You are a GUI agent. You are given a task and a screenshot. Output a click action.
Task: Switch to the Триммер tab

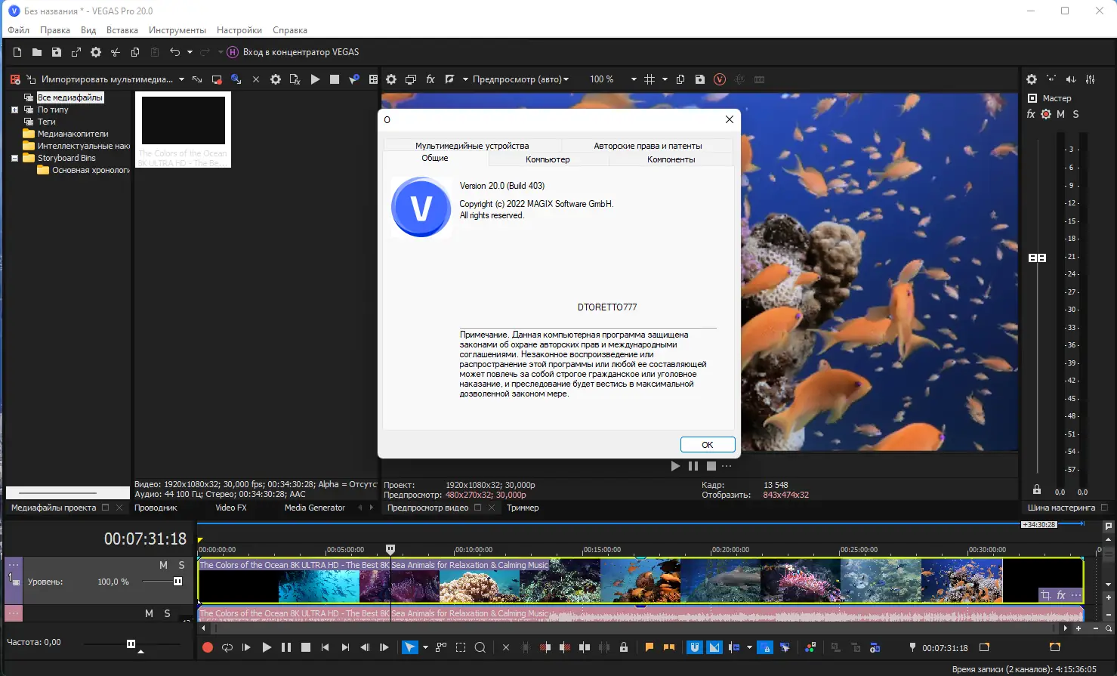point(523,508)
